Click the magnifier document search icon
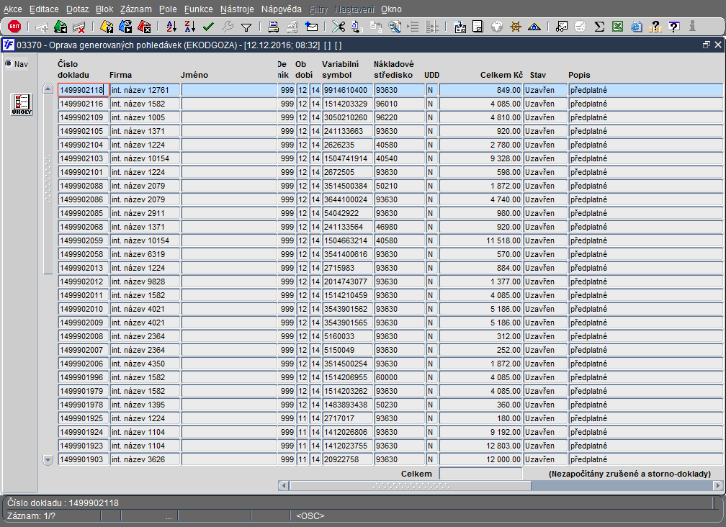 395,27
